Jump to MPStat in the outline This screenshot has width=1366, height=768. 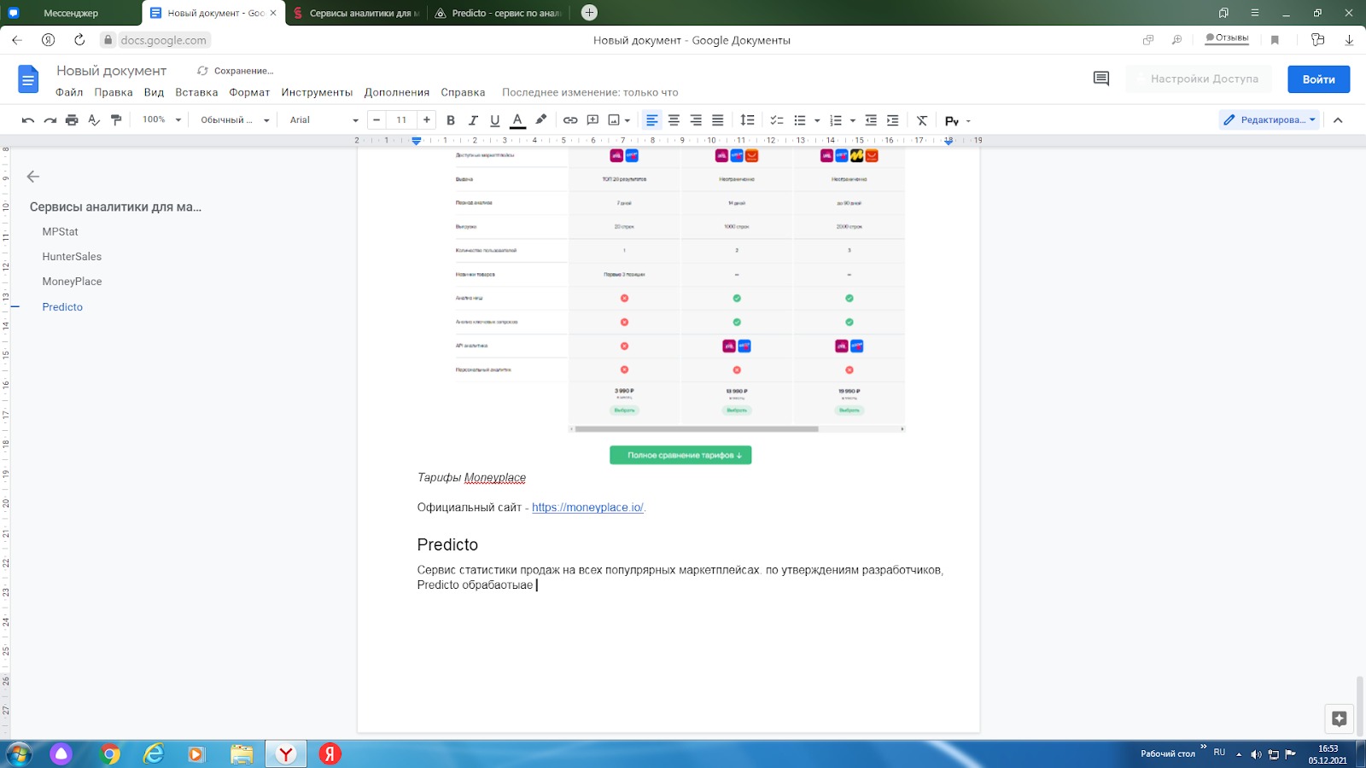pyautogui.click(x=60, y=232)
